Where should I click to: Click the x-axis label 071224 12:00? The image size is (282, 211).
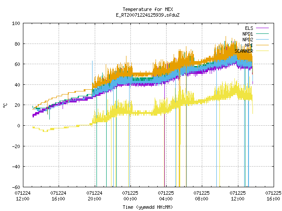click(22, 196)
